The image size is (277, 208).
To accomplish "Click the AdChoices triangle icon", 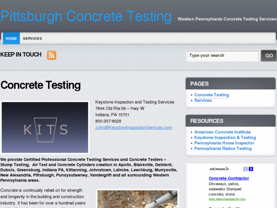I will [227, 169].
